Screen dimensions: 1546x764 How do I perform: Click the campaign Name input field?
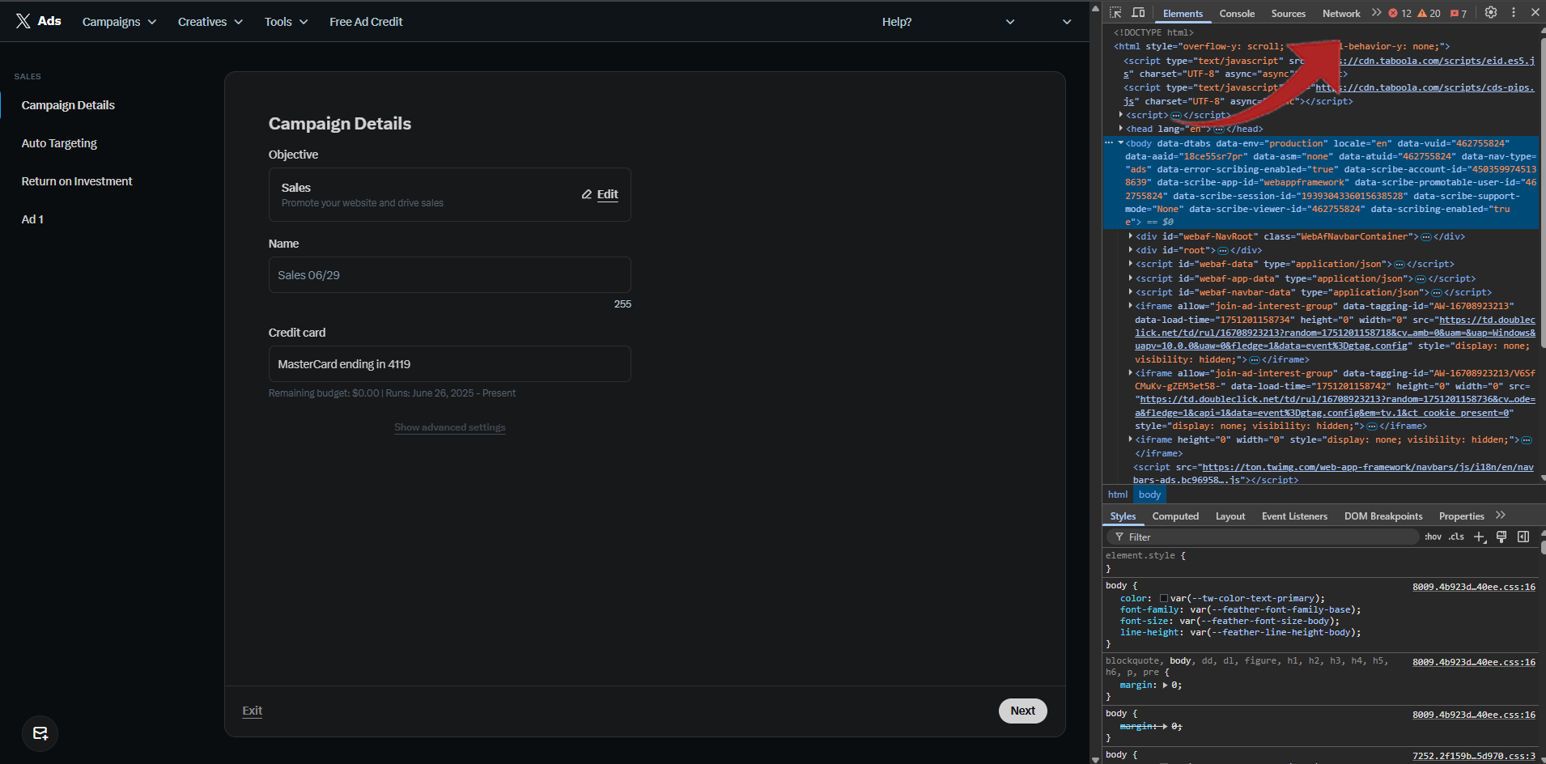click(450, 275)
